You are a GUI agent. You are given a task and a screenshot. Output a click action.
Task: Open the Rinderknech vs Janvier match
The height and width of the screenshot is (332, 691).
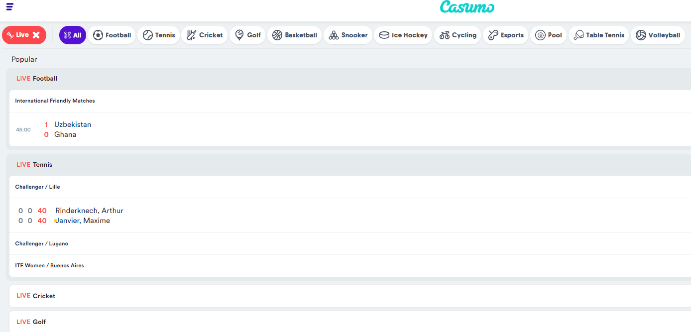[89, 216]
